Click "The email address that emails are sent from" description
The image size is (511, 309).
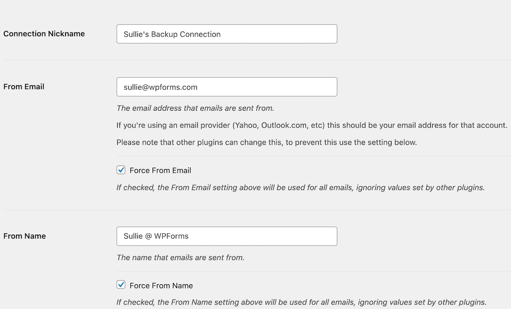point(195,108)
